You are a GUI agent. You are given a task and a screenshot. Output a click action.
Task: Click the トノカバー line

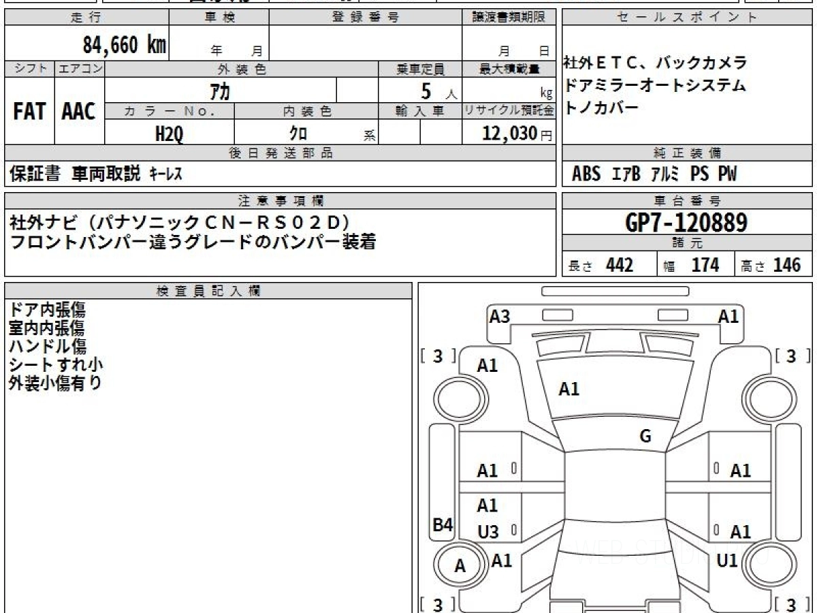[601, 108]
